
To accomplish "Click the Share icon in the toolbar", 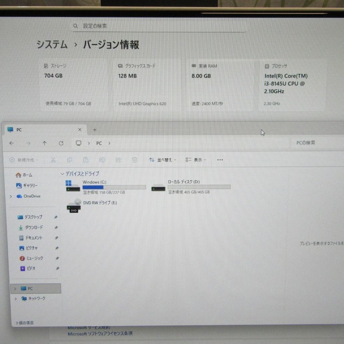I will tap(118, 160).
